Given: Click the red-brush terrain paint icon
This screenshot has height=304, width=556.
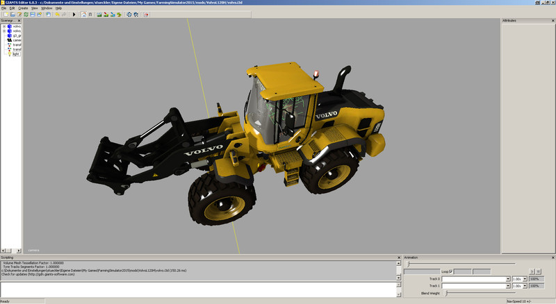Looking at the screenshot, I should 106,15.
